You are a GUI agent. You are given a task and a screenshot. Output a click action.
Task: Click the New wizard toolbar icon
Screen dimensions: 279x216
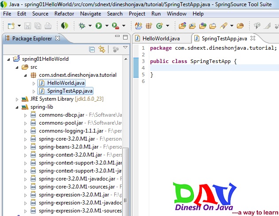[x=11, y=26]
